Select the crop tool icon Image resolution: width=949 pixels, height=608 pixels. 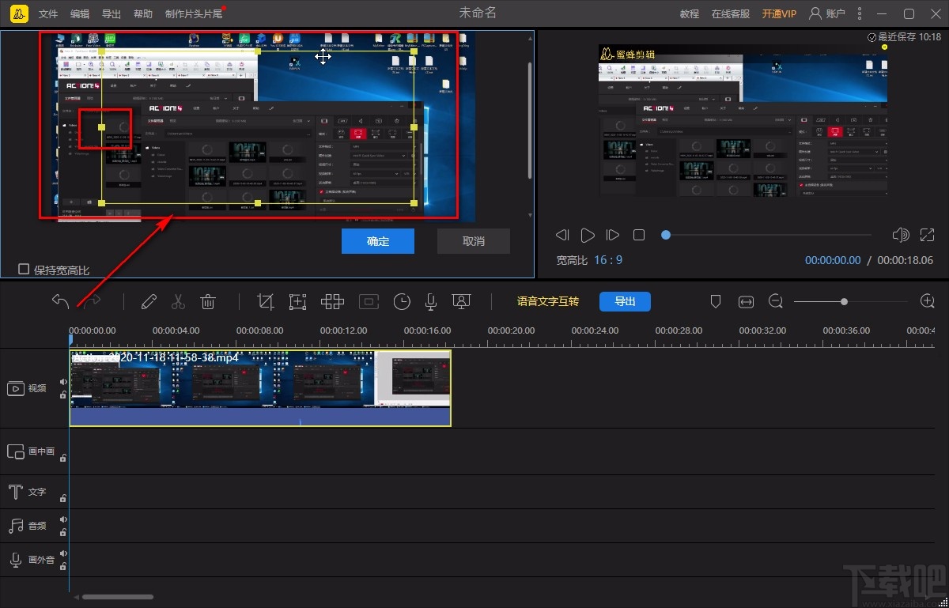pyautogui.click(x=266, y=301)
